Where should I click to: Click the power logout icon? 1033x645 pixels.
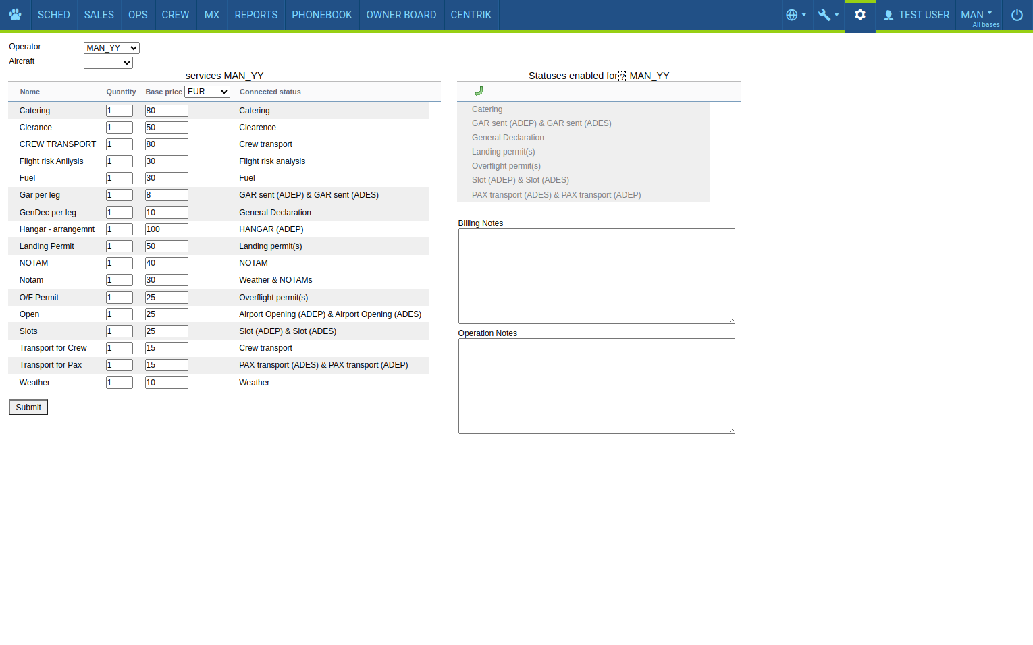(x=1017, y=15)
